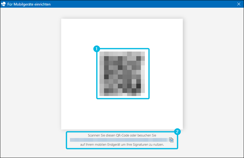Click the app logo in the title bar
Image resolution: width=244 pixels, height=158 pixels.
click(3, 4)
